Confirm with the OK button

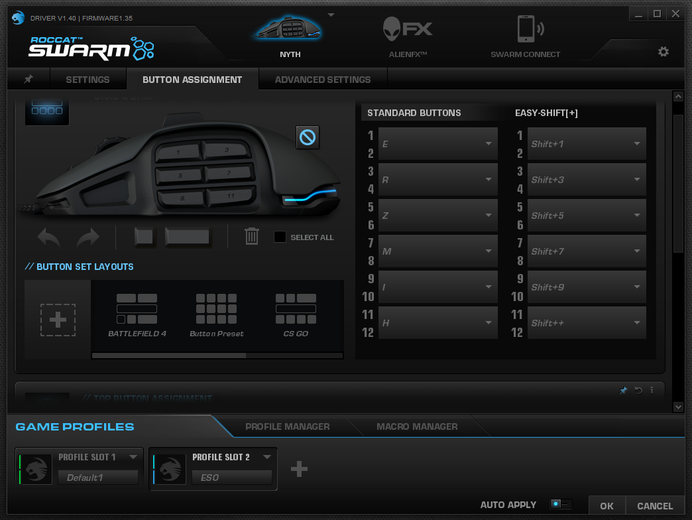(606, 506)
